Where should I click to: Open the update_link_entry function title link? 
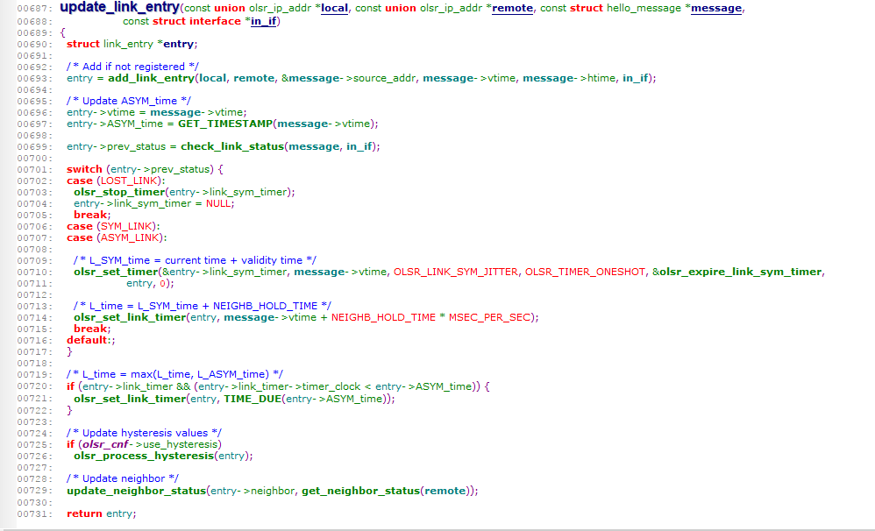pos(119,8)
